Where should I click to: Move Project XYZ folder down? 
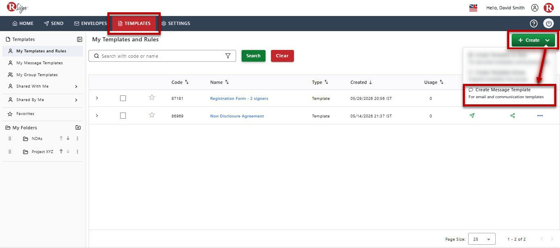pos(68,151)
